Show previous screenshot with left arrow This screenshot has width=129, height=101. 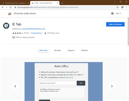[15, 86]
